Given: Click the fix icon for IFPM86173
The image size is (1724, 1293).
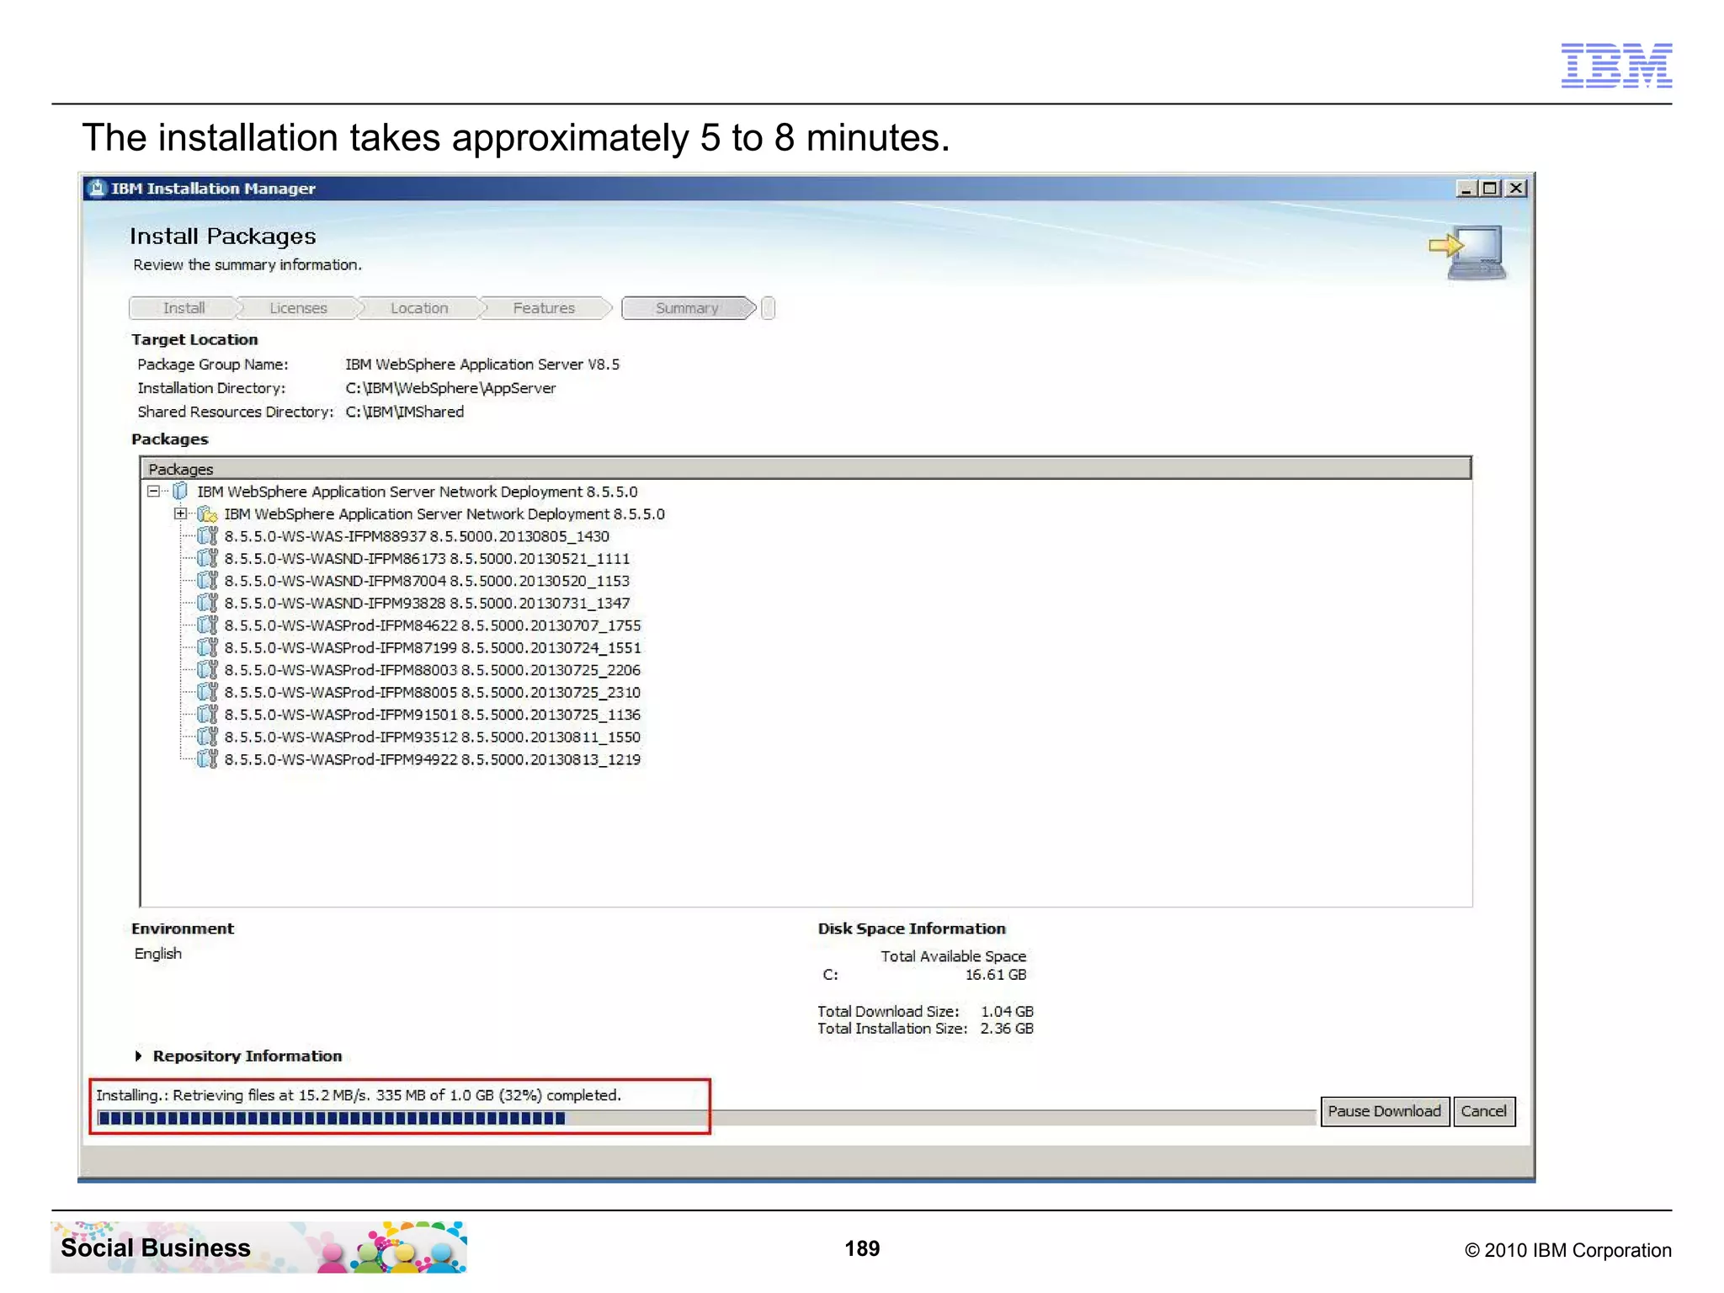Looking at the screenshot, I should point(207,559).
